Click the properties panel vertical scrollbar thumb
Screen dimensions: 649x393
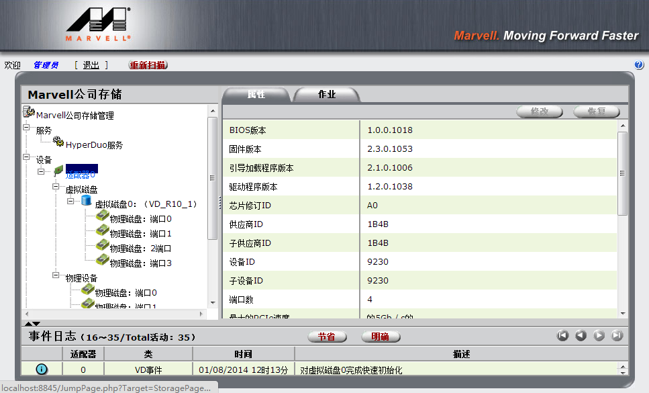[x=623, y=173]
